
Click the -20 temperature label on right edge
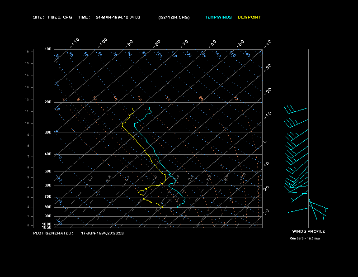click(268, 91)
